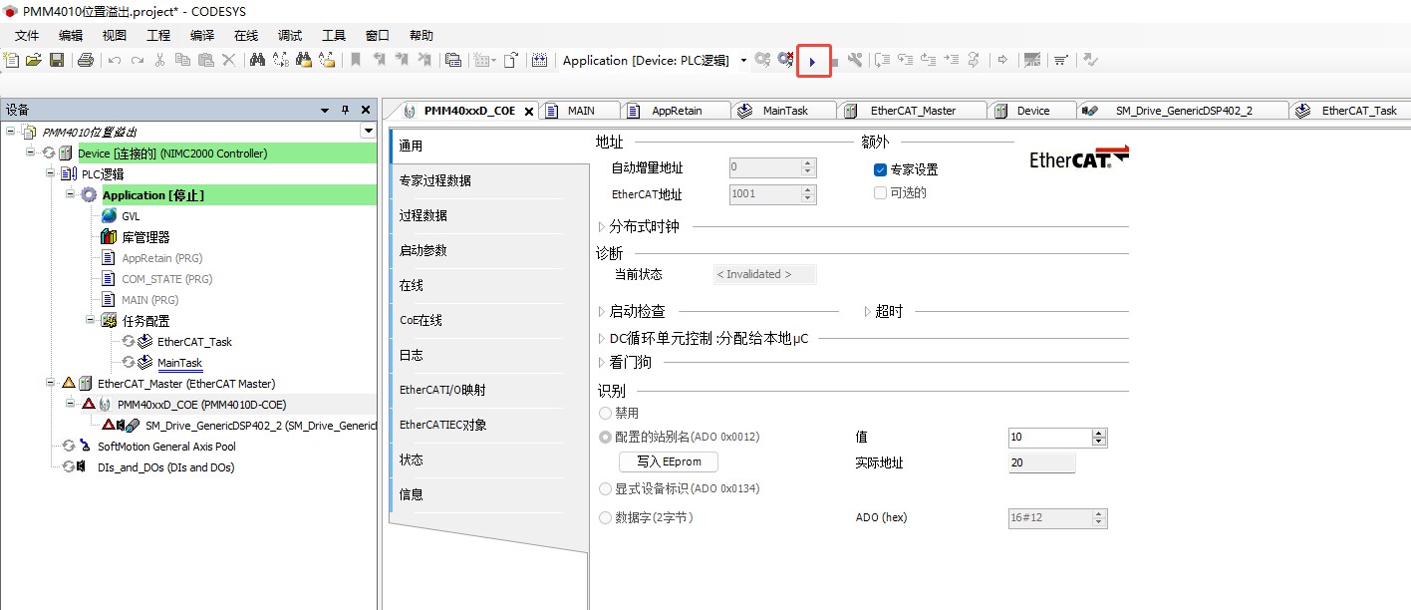The height and width of the screenshot is (610, 1411).
Task: Select 配置的站别名 radio option
Action: click(604, 437)
